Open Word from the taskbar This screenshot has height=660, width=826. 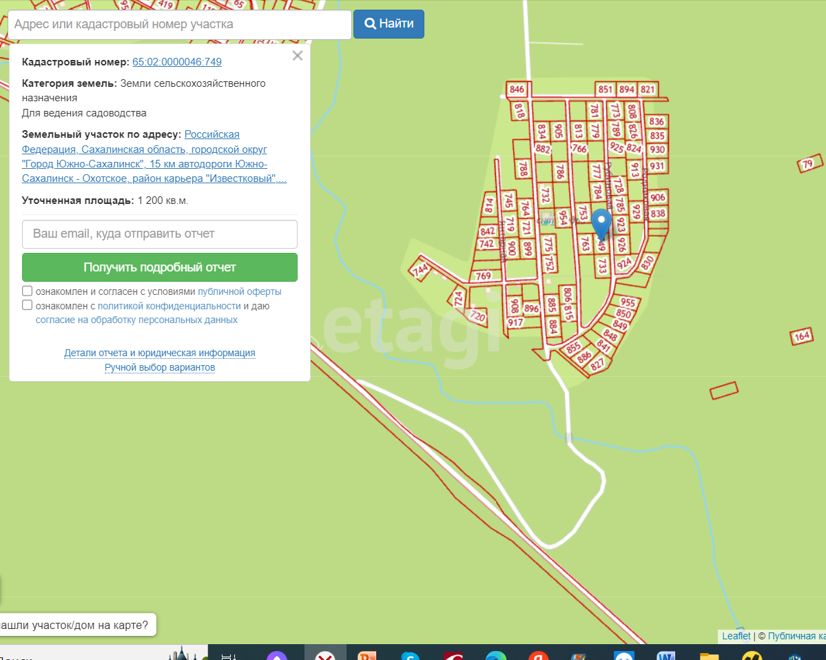(x=666, y=656)
